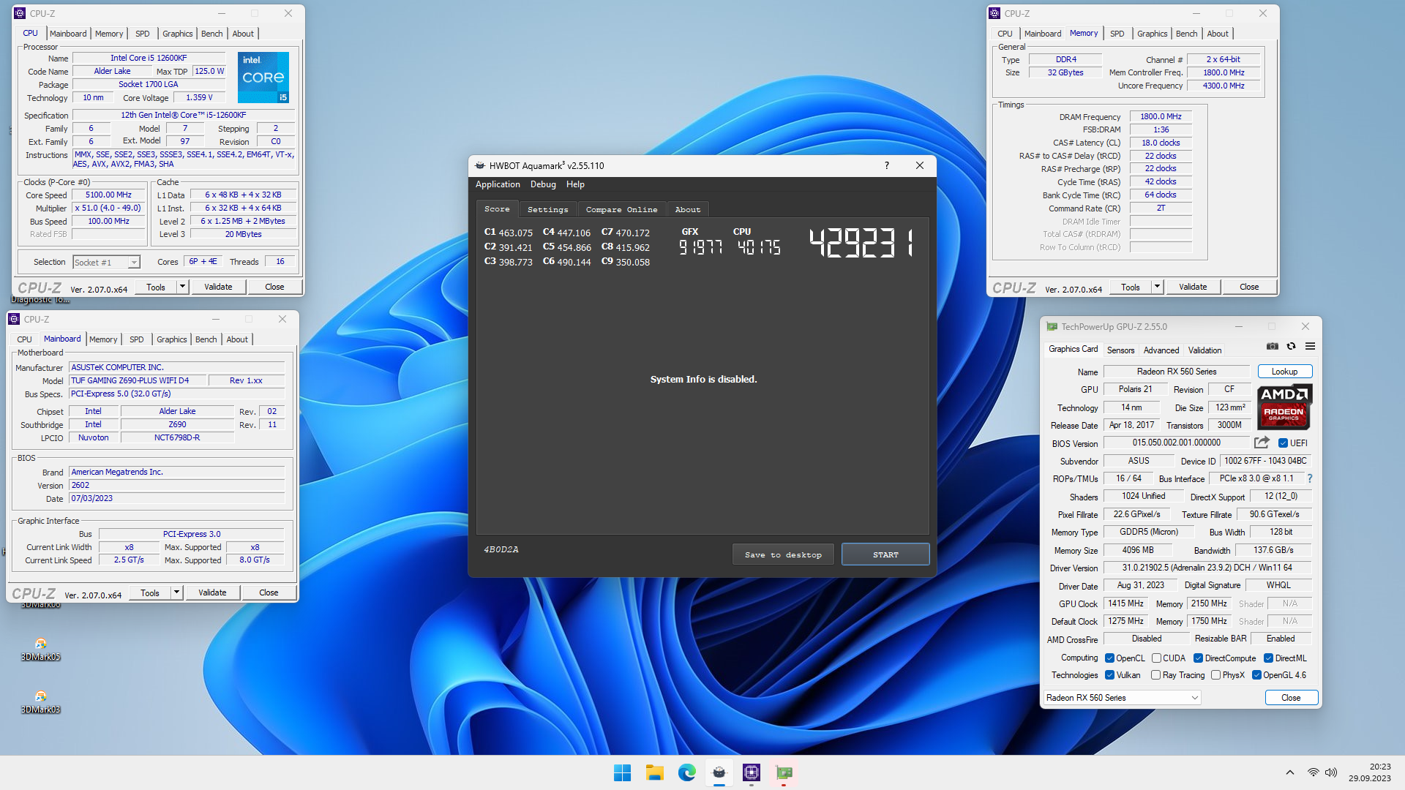Click GPU-Z screenshot camera icon
This screenshot has height=790, width=1405.
pos(1273,346)
